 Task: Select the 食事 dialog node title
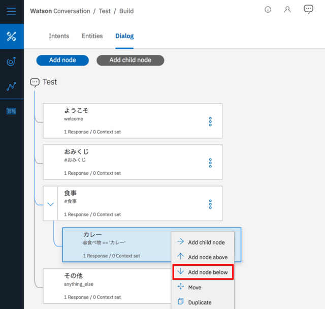click(70, 193)
